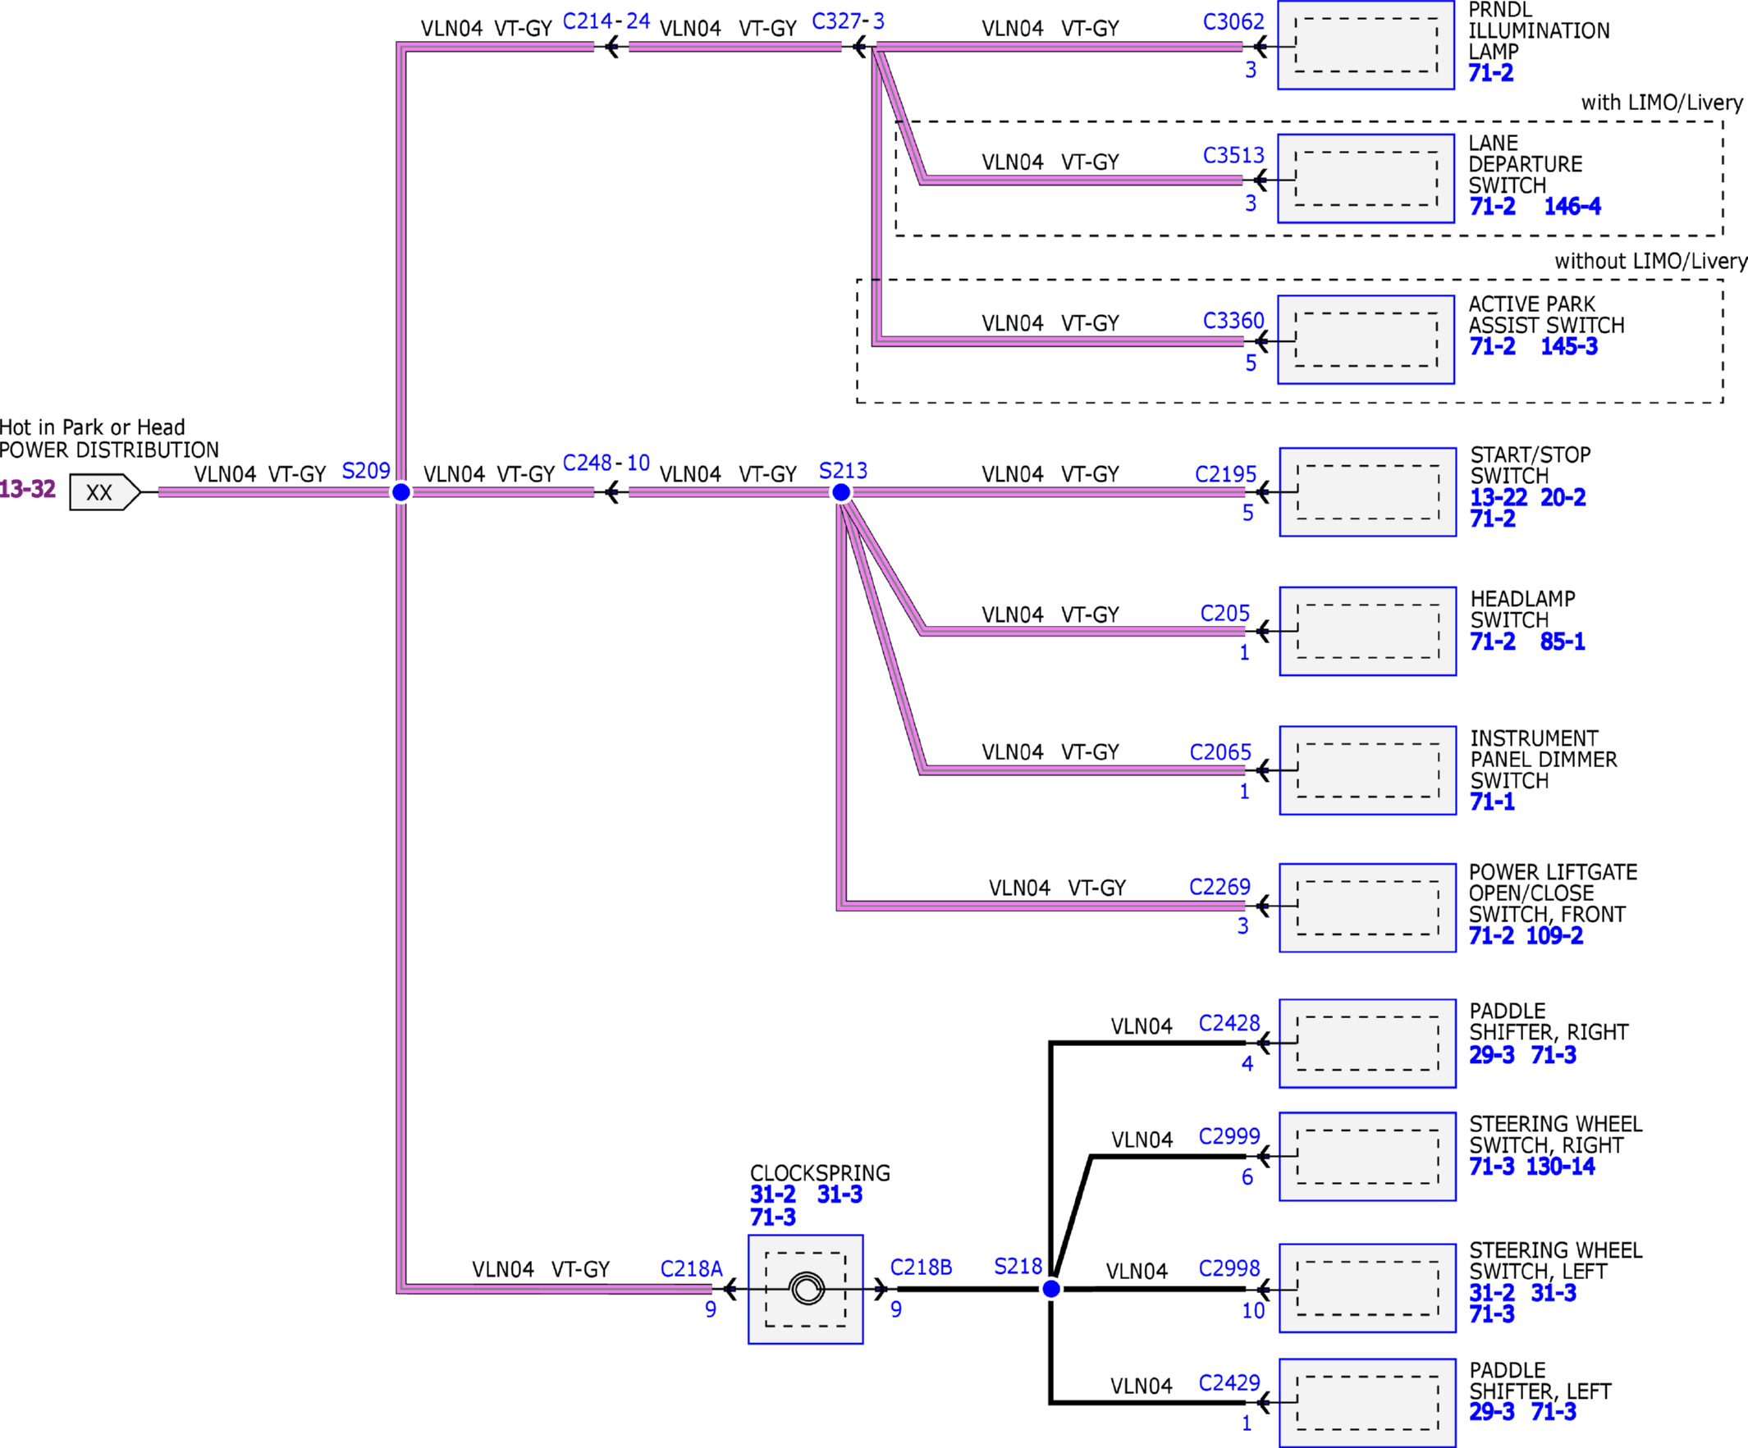Select the Start/Stop Switch component box
Viewport: 1748px width, 1448px height.
pyautogui.click(x=1367, y=491)
